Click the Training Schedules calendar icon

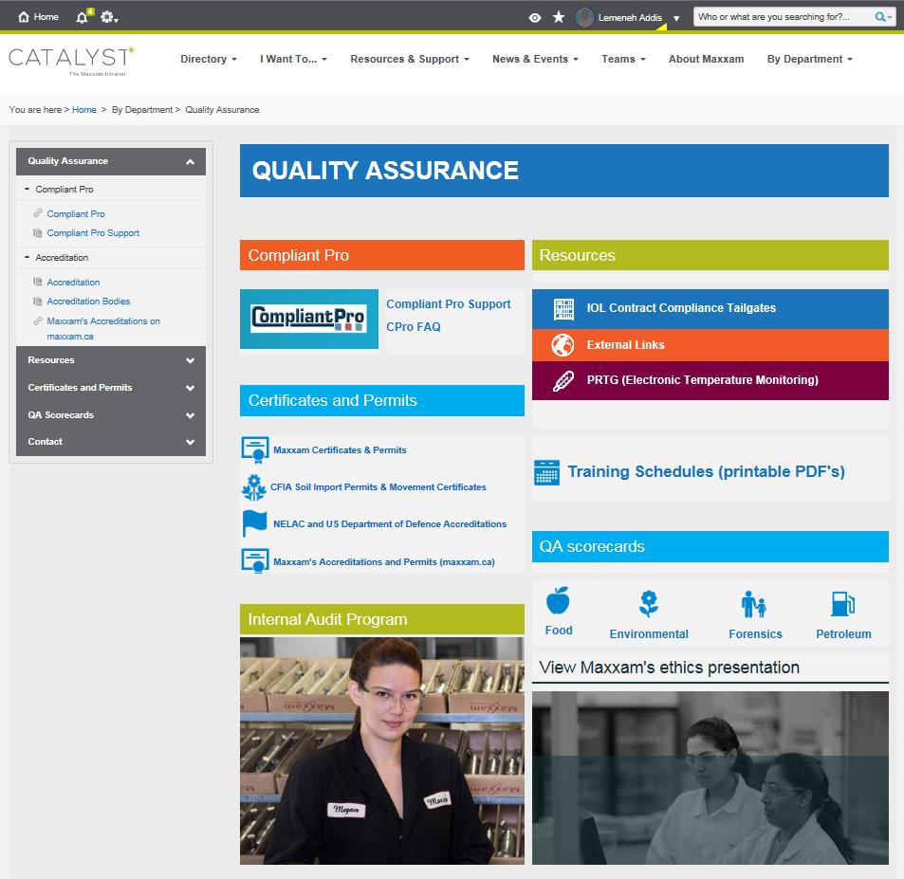coord(546,472)
